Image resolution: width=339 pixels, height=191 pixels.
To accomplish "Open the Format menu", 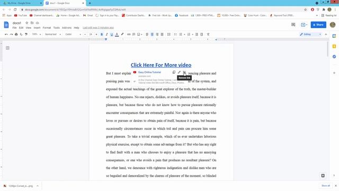I will (47, 28).
